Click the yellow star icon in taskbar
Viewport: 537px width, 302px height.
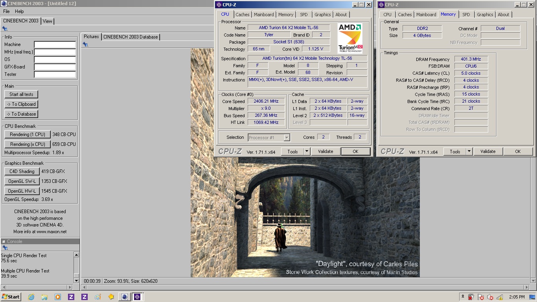pos(111,297)
